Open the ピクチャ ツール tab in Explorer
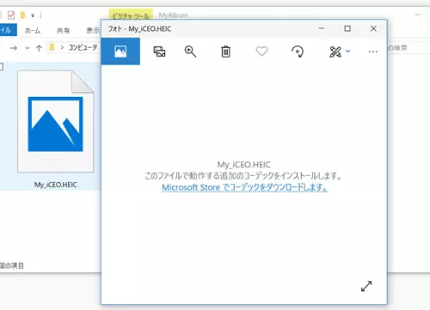 (x=131, y=15)
